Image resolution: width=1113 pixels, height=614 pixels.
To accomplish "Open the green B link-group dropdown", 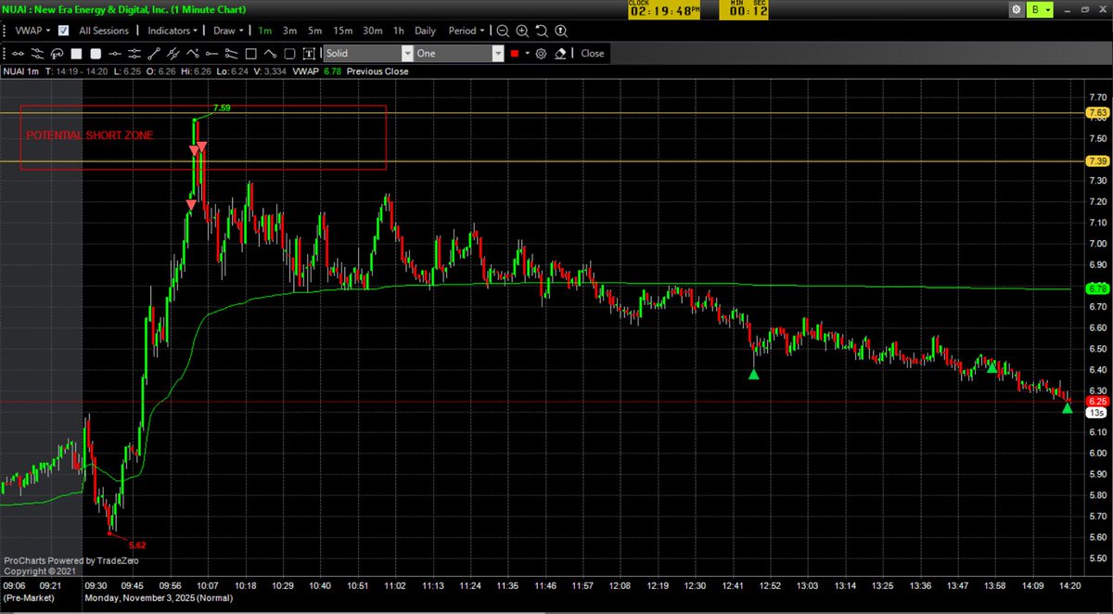I will tap(1041, 9).
